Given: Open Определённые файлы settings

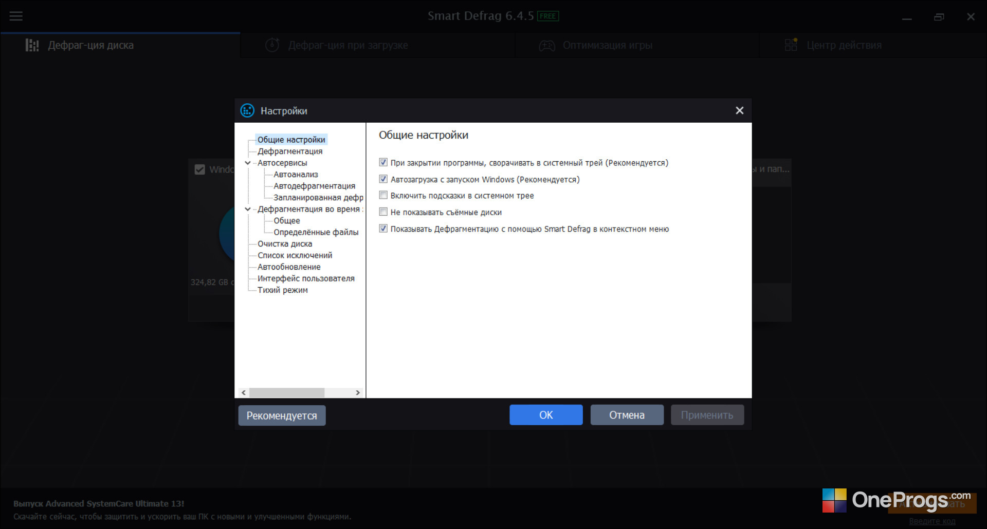Looking at the screenshot, I should point(316,232).
